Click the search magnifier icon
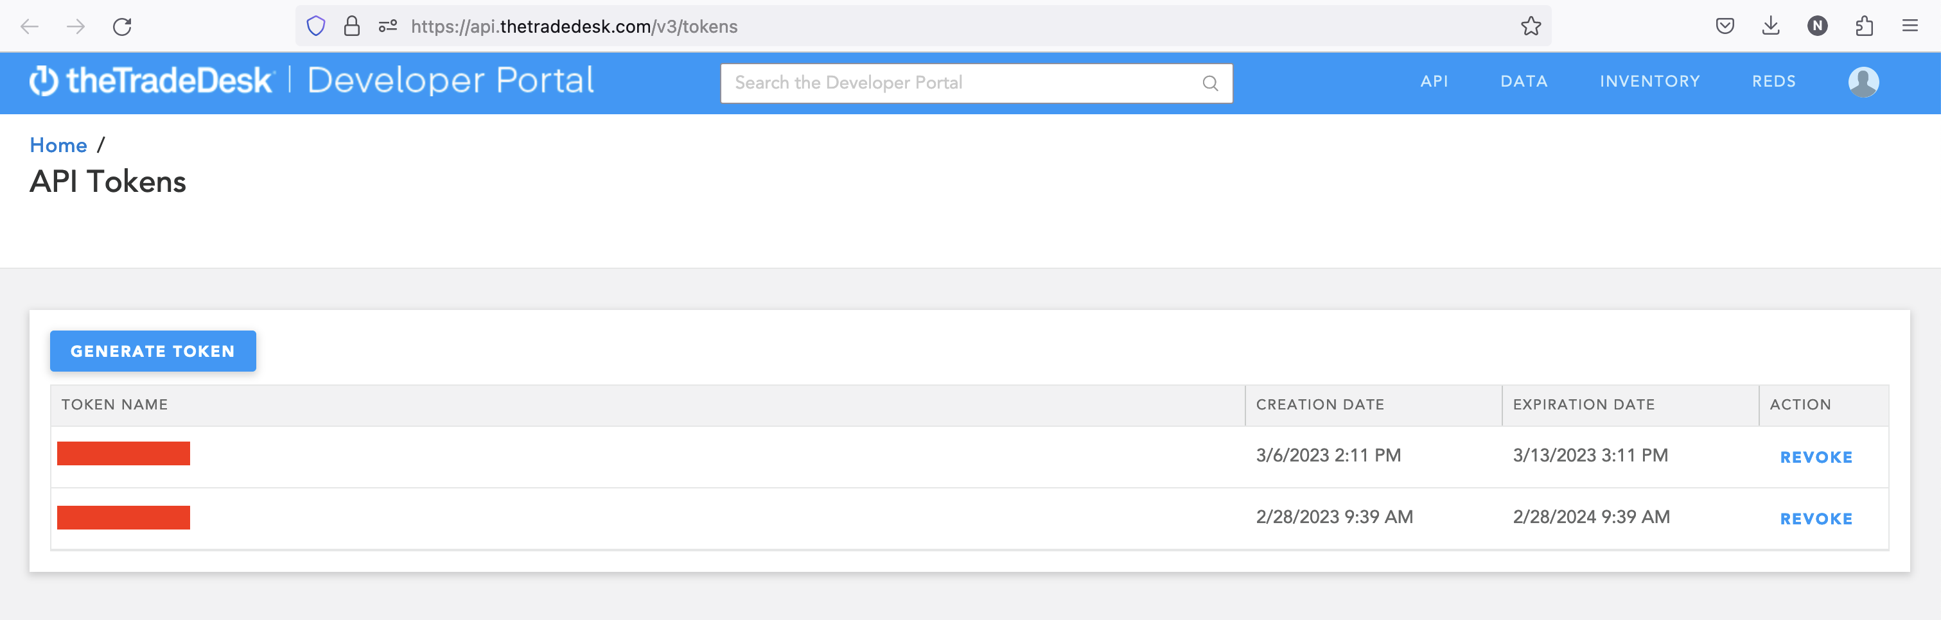Screen dimensions: 1941x620 [1210, 83]
